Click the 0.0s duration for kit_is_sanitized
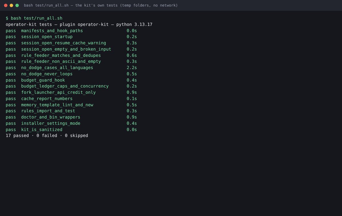The image size is (342, 216). click(132, 130)
